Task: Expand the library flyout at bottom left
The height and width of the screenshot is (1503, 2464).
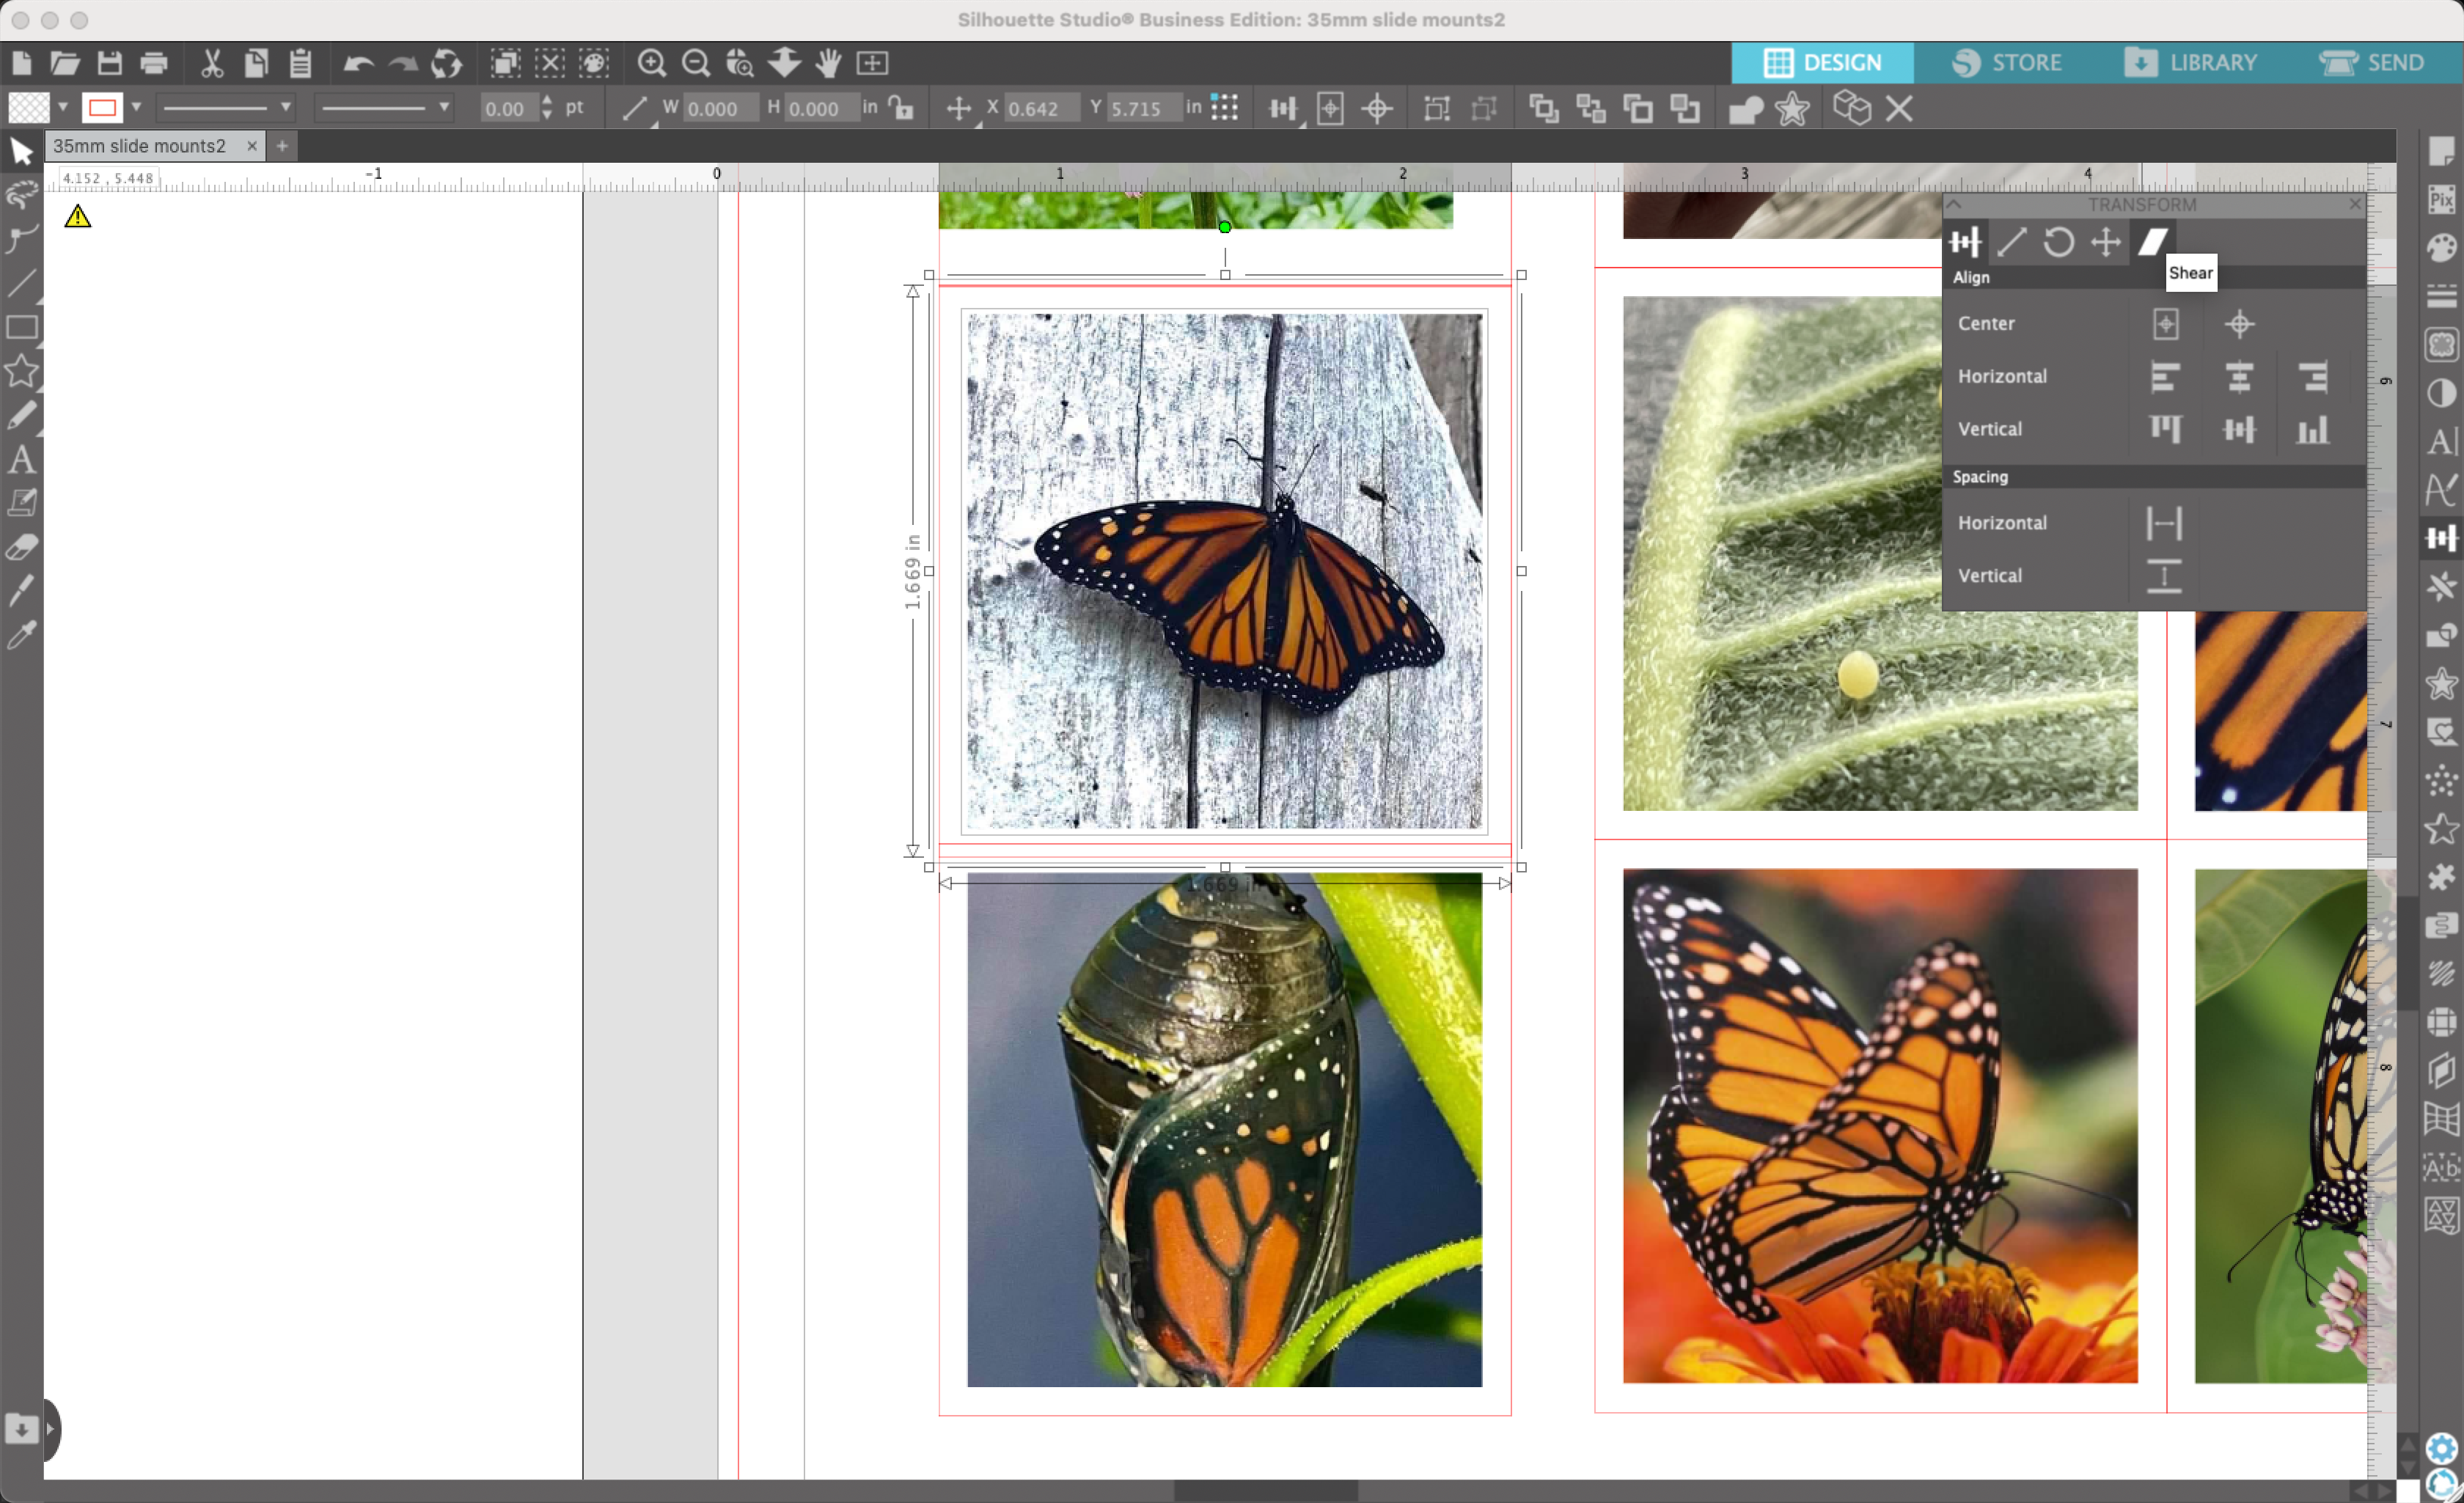Action: (50, 1429)
